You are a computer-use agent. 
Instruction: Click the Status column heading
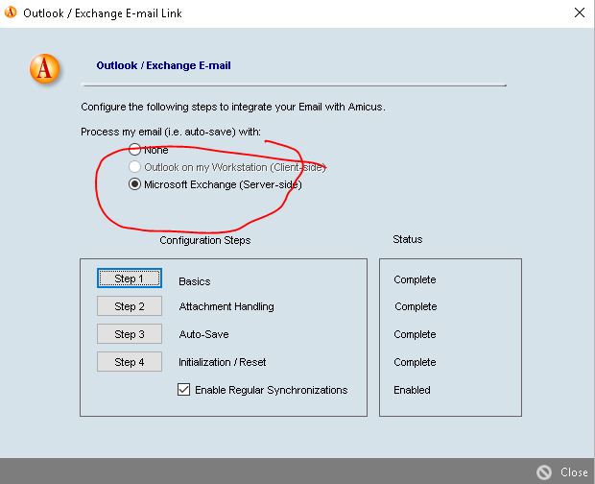coord(408,239)
